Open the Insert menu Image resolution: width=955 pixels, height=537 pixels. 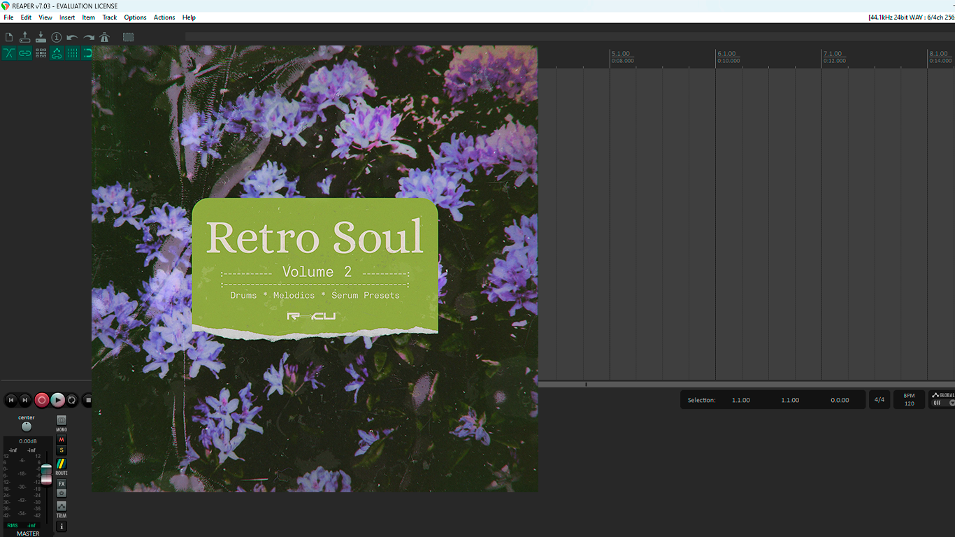[67, 17]
